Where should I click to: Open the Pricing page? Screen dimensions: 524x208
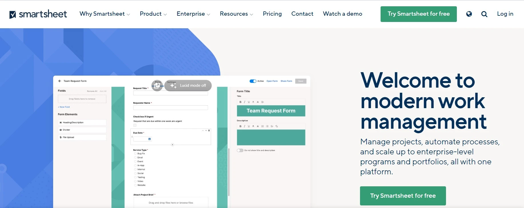tap(272, 14)
